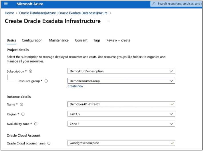Switch to the Configuration tab
This screenshot has width=203, height=151.
tap(32, 40)
